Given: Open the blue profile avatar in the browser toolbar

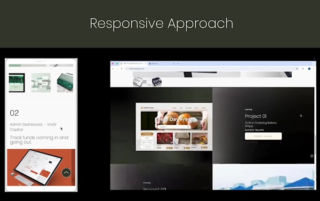Looking at the screenshot, I should coord(309,69).
